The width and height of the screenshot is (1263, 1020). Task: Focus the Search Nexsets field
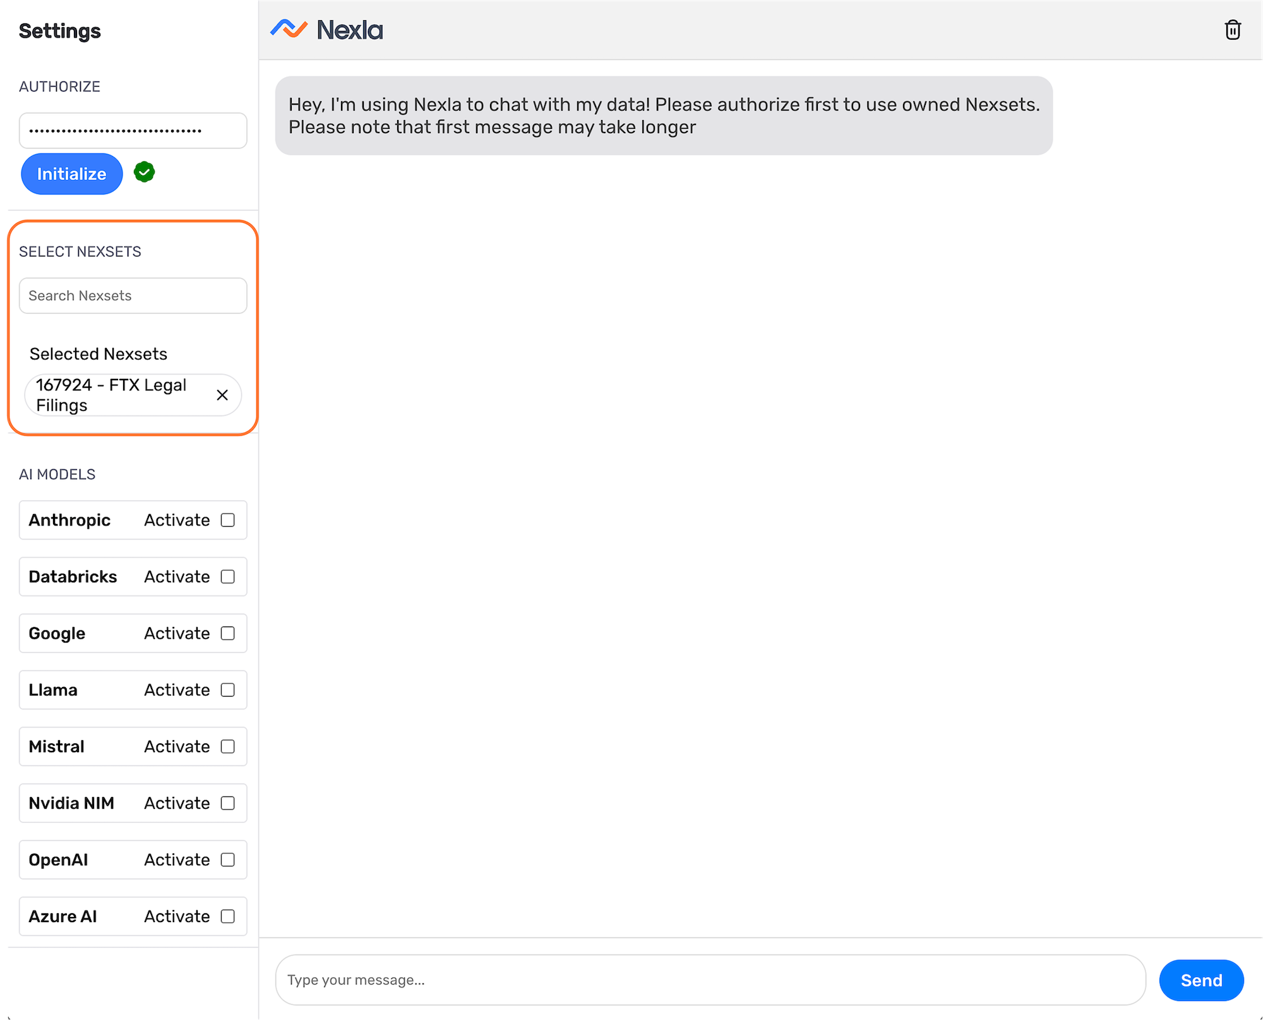click(133, 296)
